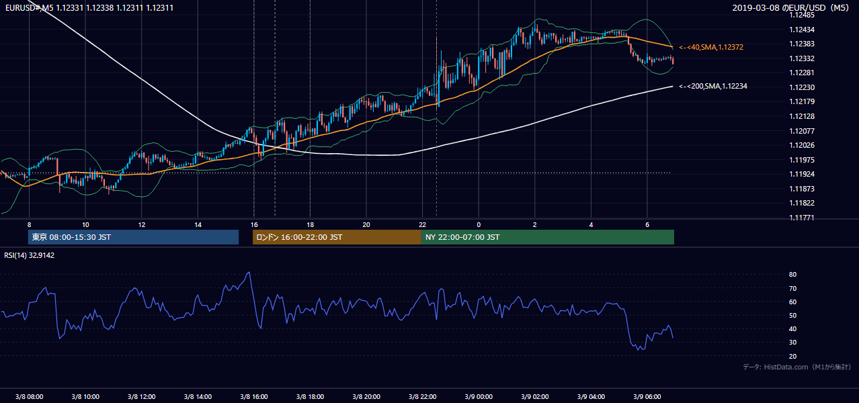859x403 pixels.
Task: Click price level 1.12485 on the axis
Action: coord(803,15)
